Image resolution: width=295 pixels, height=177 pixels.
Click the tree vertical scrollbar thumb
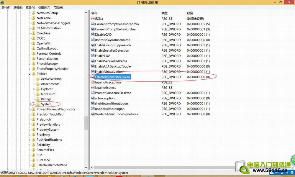tap(86, 123)
